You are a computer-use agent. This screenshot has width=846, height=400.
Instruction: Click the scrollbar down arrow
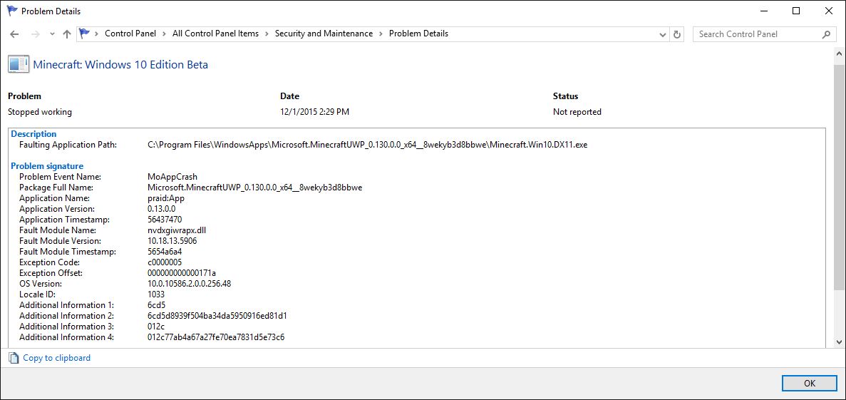(840, 341)
